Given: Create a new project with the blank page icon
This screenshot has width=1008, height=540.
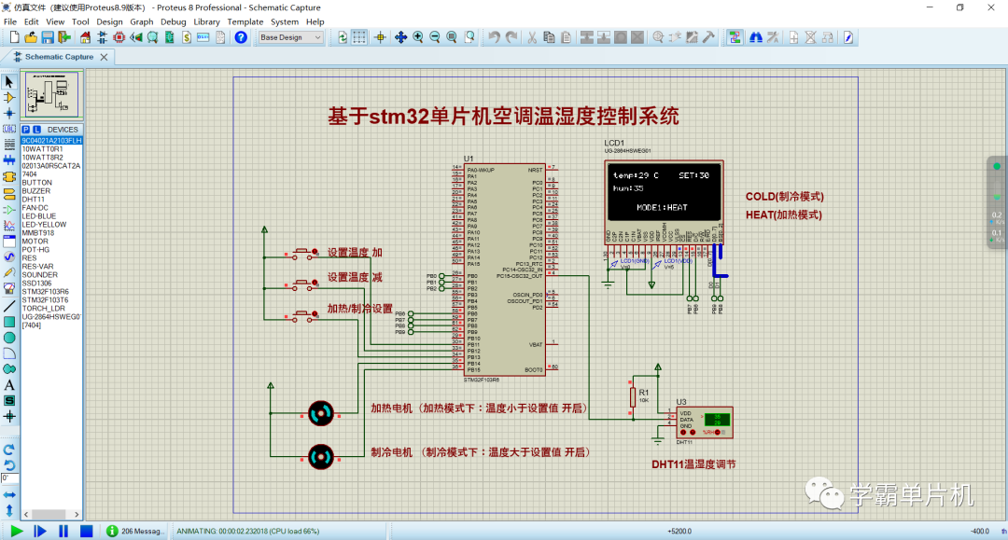Looking at the screenshot, I should coord(14,38).
